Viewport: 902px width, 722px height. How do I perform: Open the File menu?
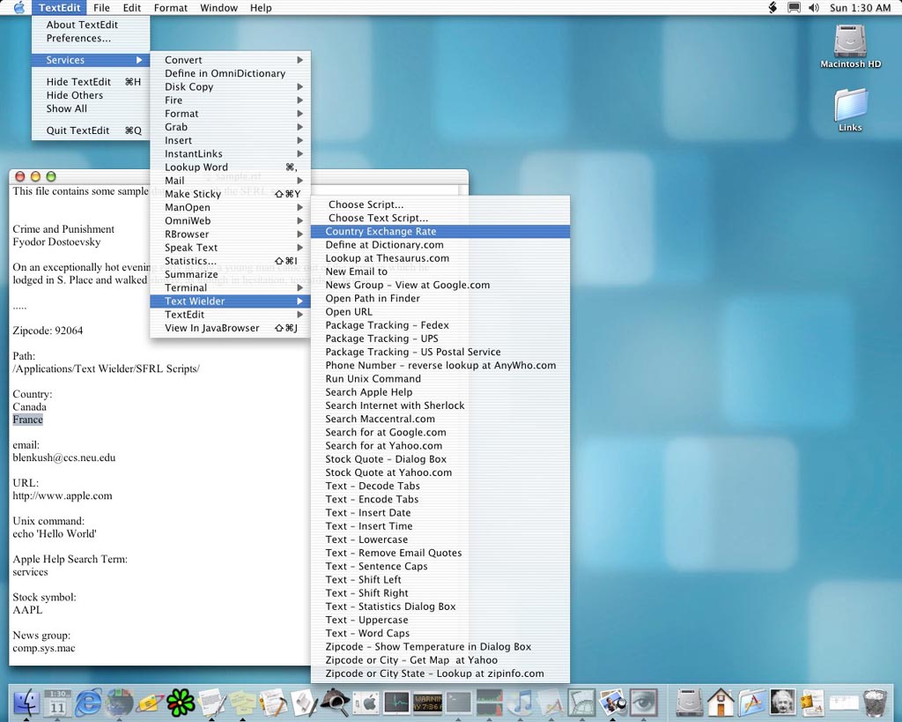101,7
